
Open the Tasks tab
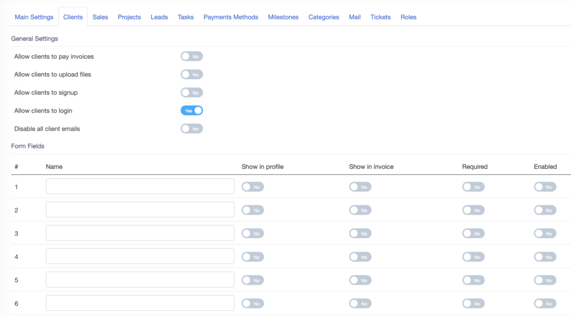186,17
